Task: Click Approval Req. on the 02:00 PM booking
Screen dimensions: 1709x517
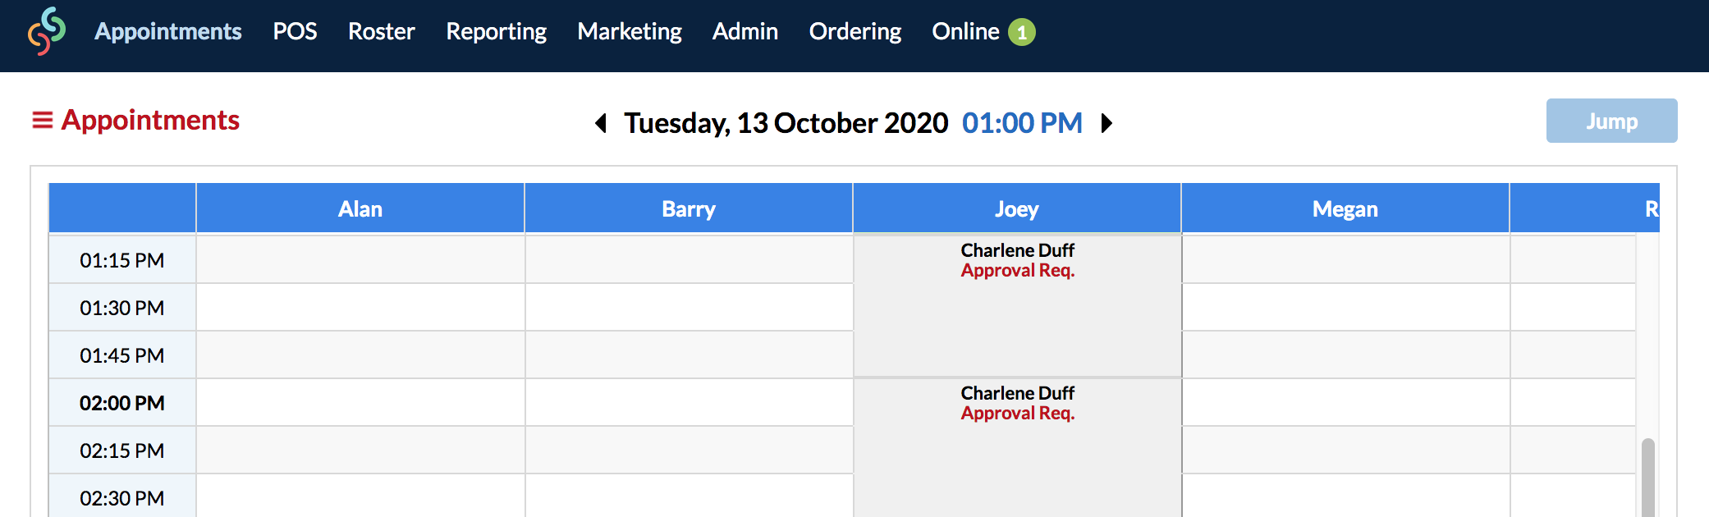Action: [x=1018, y=414]
